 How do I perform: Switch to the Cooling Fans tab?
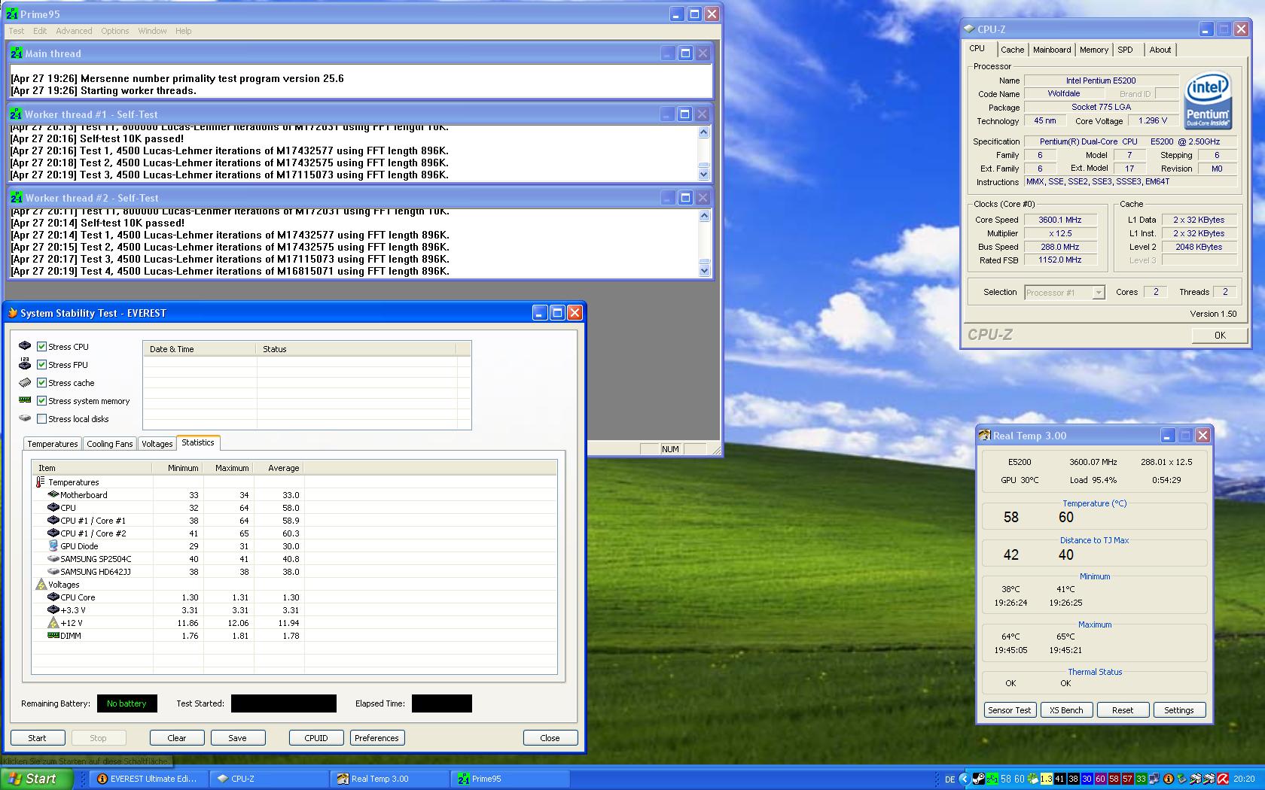[110, 444]
